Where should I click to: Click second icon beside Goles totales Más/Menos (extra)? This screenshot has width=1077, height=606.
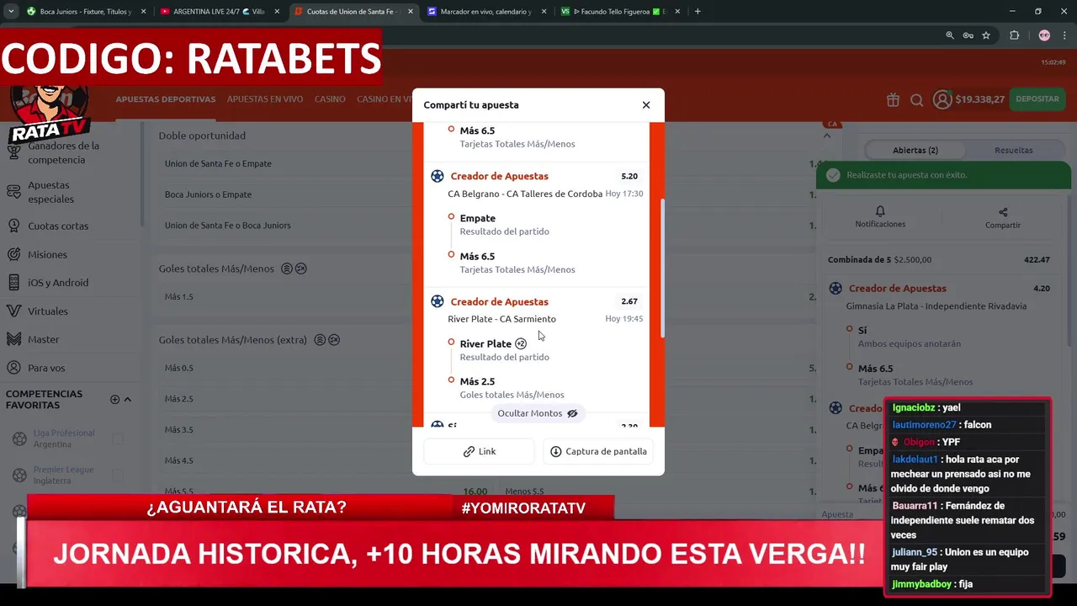(x=334, y=340)
